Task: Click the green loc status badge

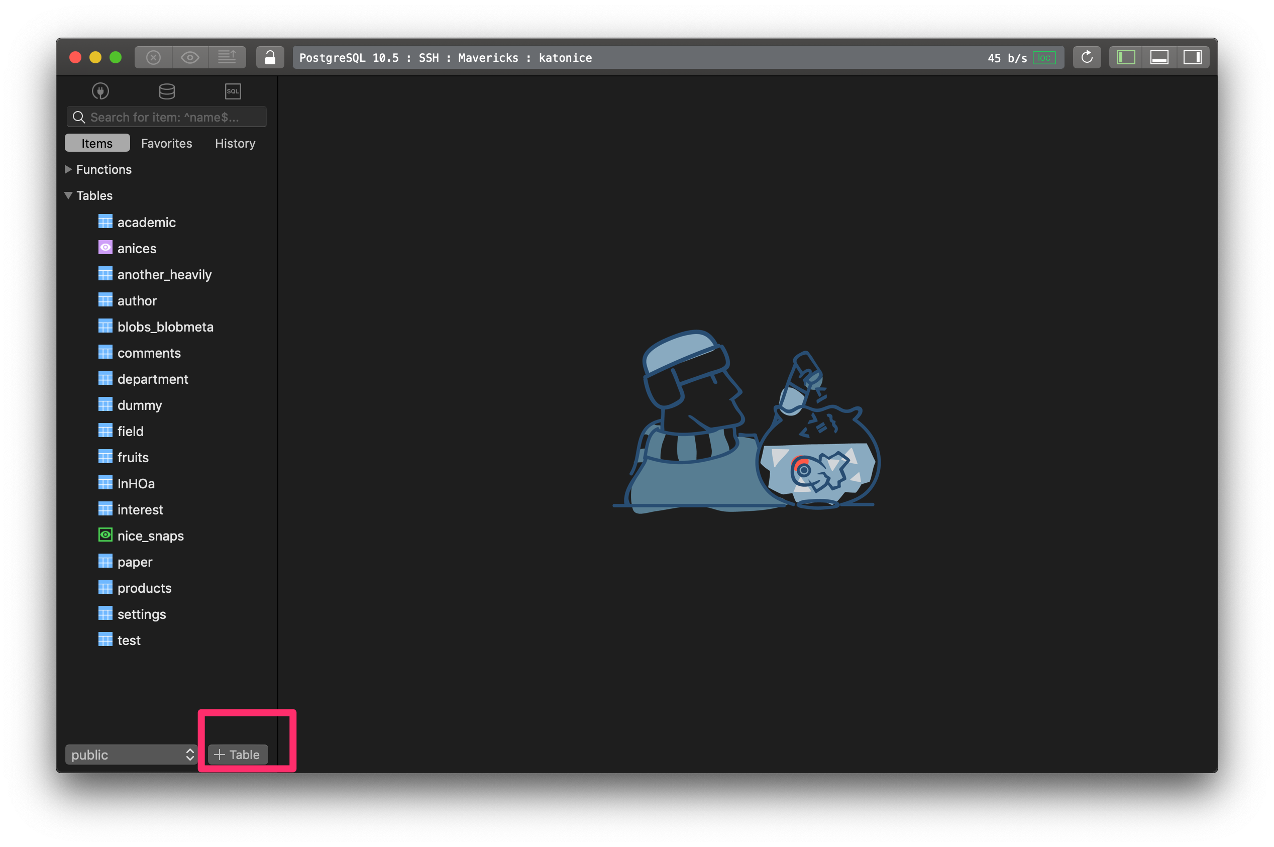Action: pyautogui.click(x=1044, y=57)
